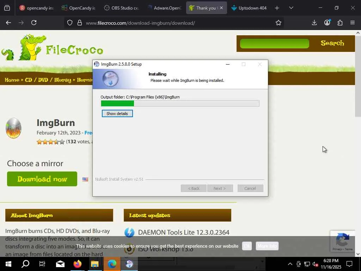Open Firefox downloads panel
Screen dimensions: 361x271
(x=314, y=23)
